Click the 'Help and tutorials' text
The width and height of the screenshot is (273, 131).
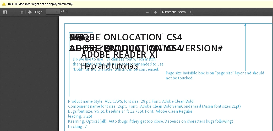pos(110,66)
